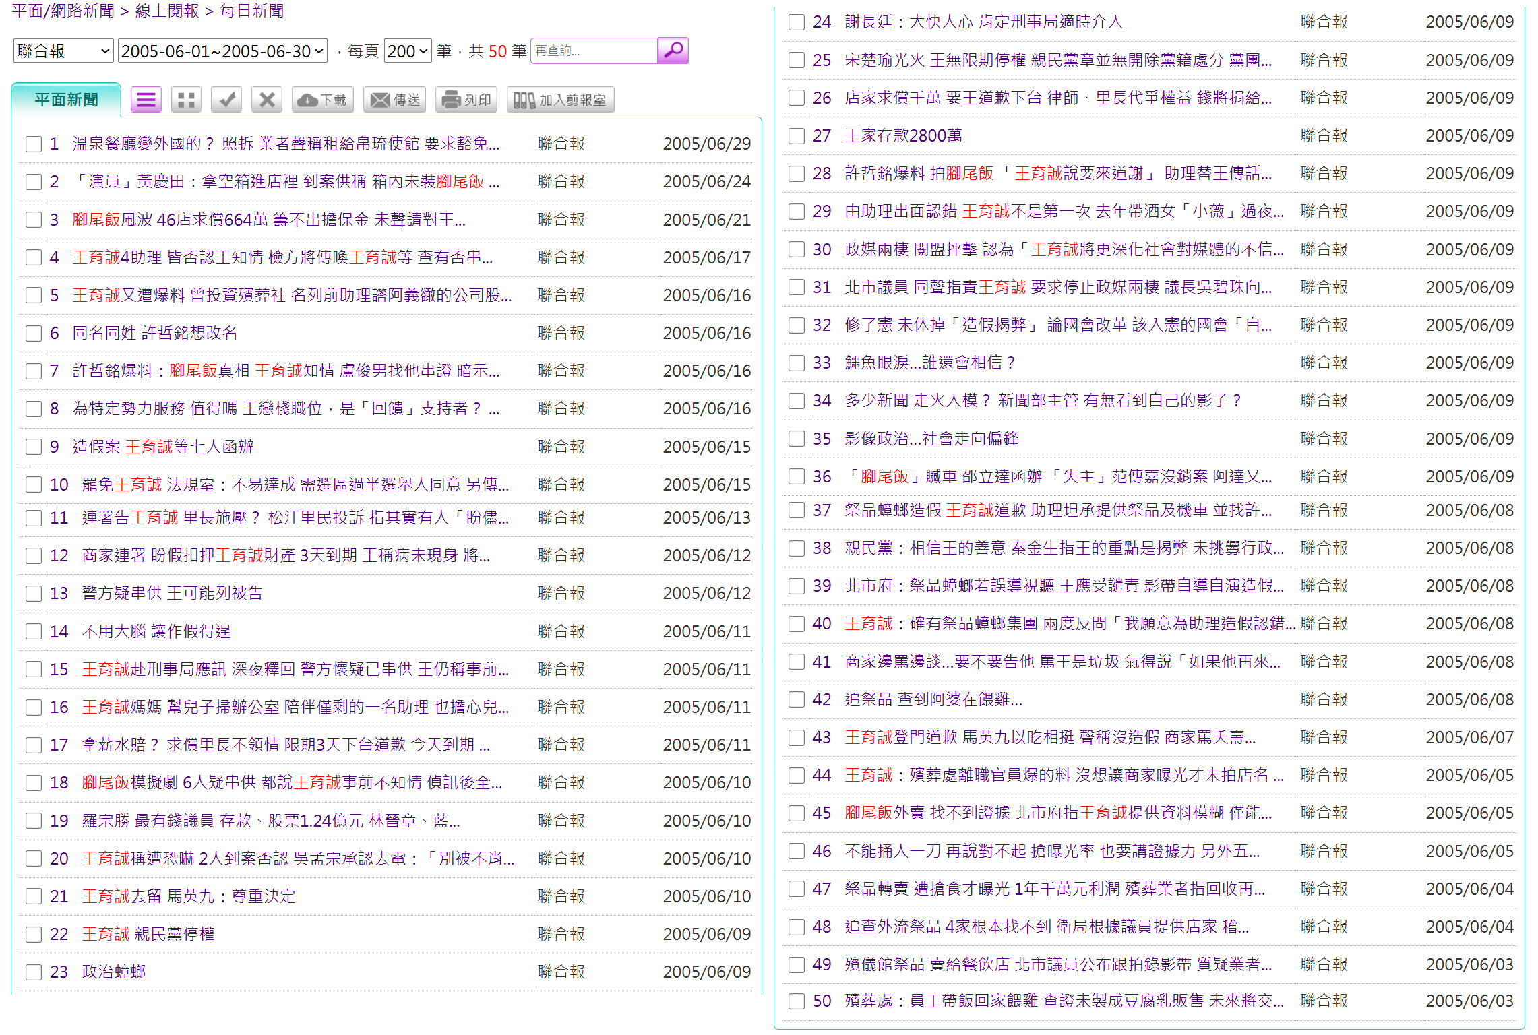Viewport: 1538px width, 1035px height.
Task: Click date 2005/06/07 in row 43
Action: point(1469,737)
